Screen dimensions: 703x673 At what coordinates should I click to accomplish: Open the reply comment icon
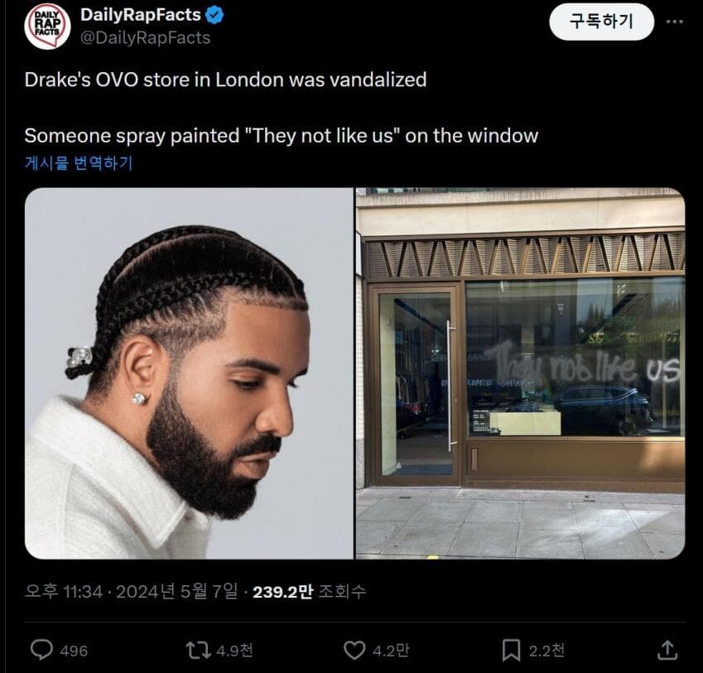click(41, 650)
